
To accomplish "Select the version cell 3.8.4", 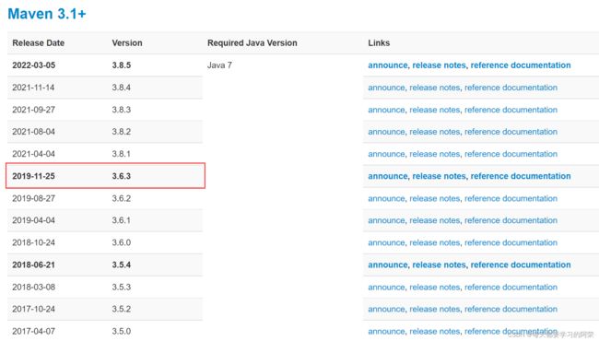I will [121, 88].
